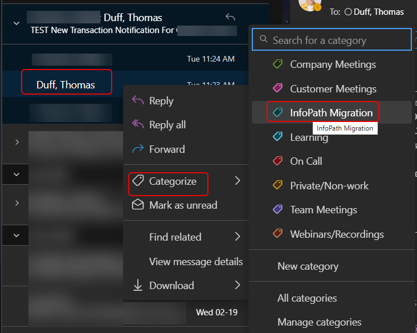The width and height of the screenshot is (417, 333).
Task: Click the reply arrow icon in conversation header
Action: click(230, 18)
